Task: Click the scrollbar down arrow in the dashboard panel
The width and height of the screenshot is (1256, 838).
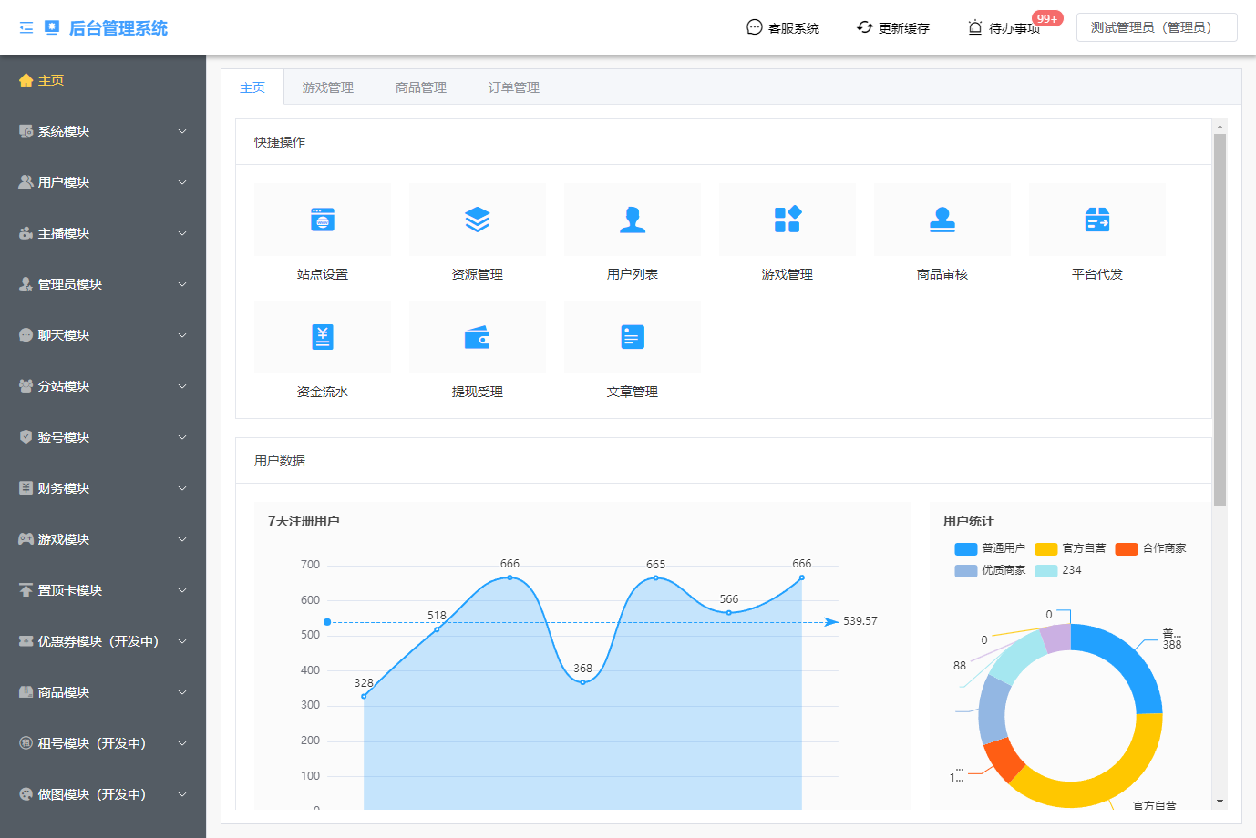Action: [x=1220, y=802]
